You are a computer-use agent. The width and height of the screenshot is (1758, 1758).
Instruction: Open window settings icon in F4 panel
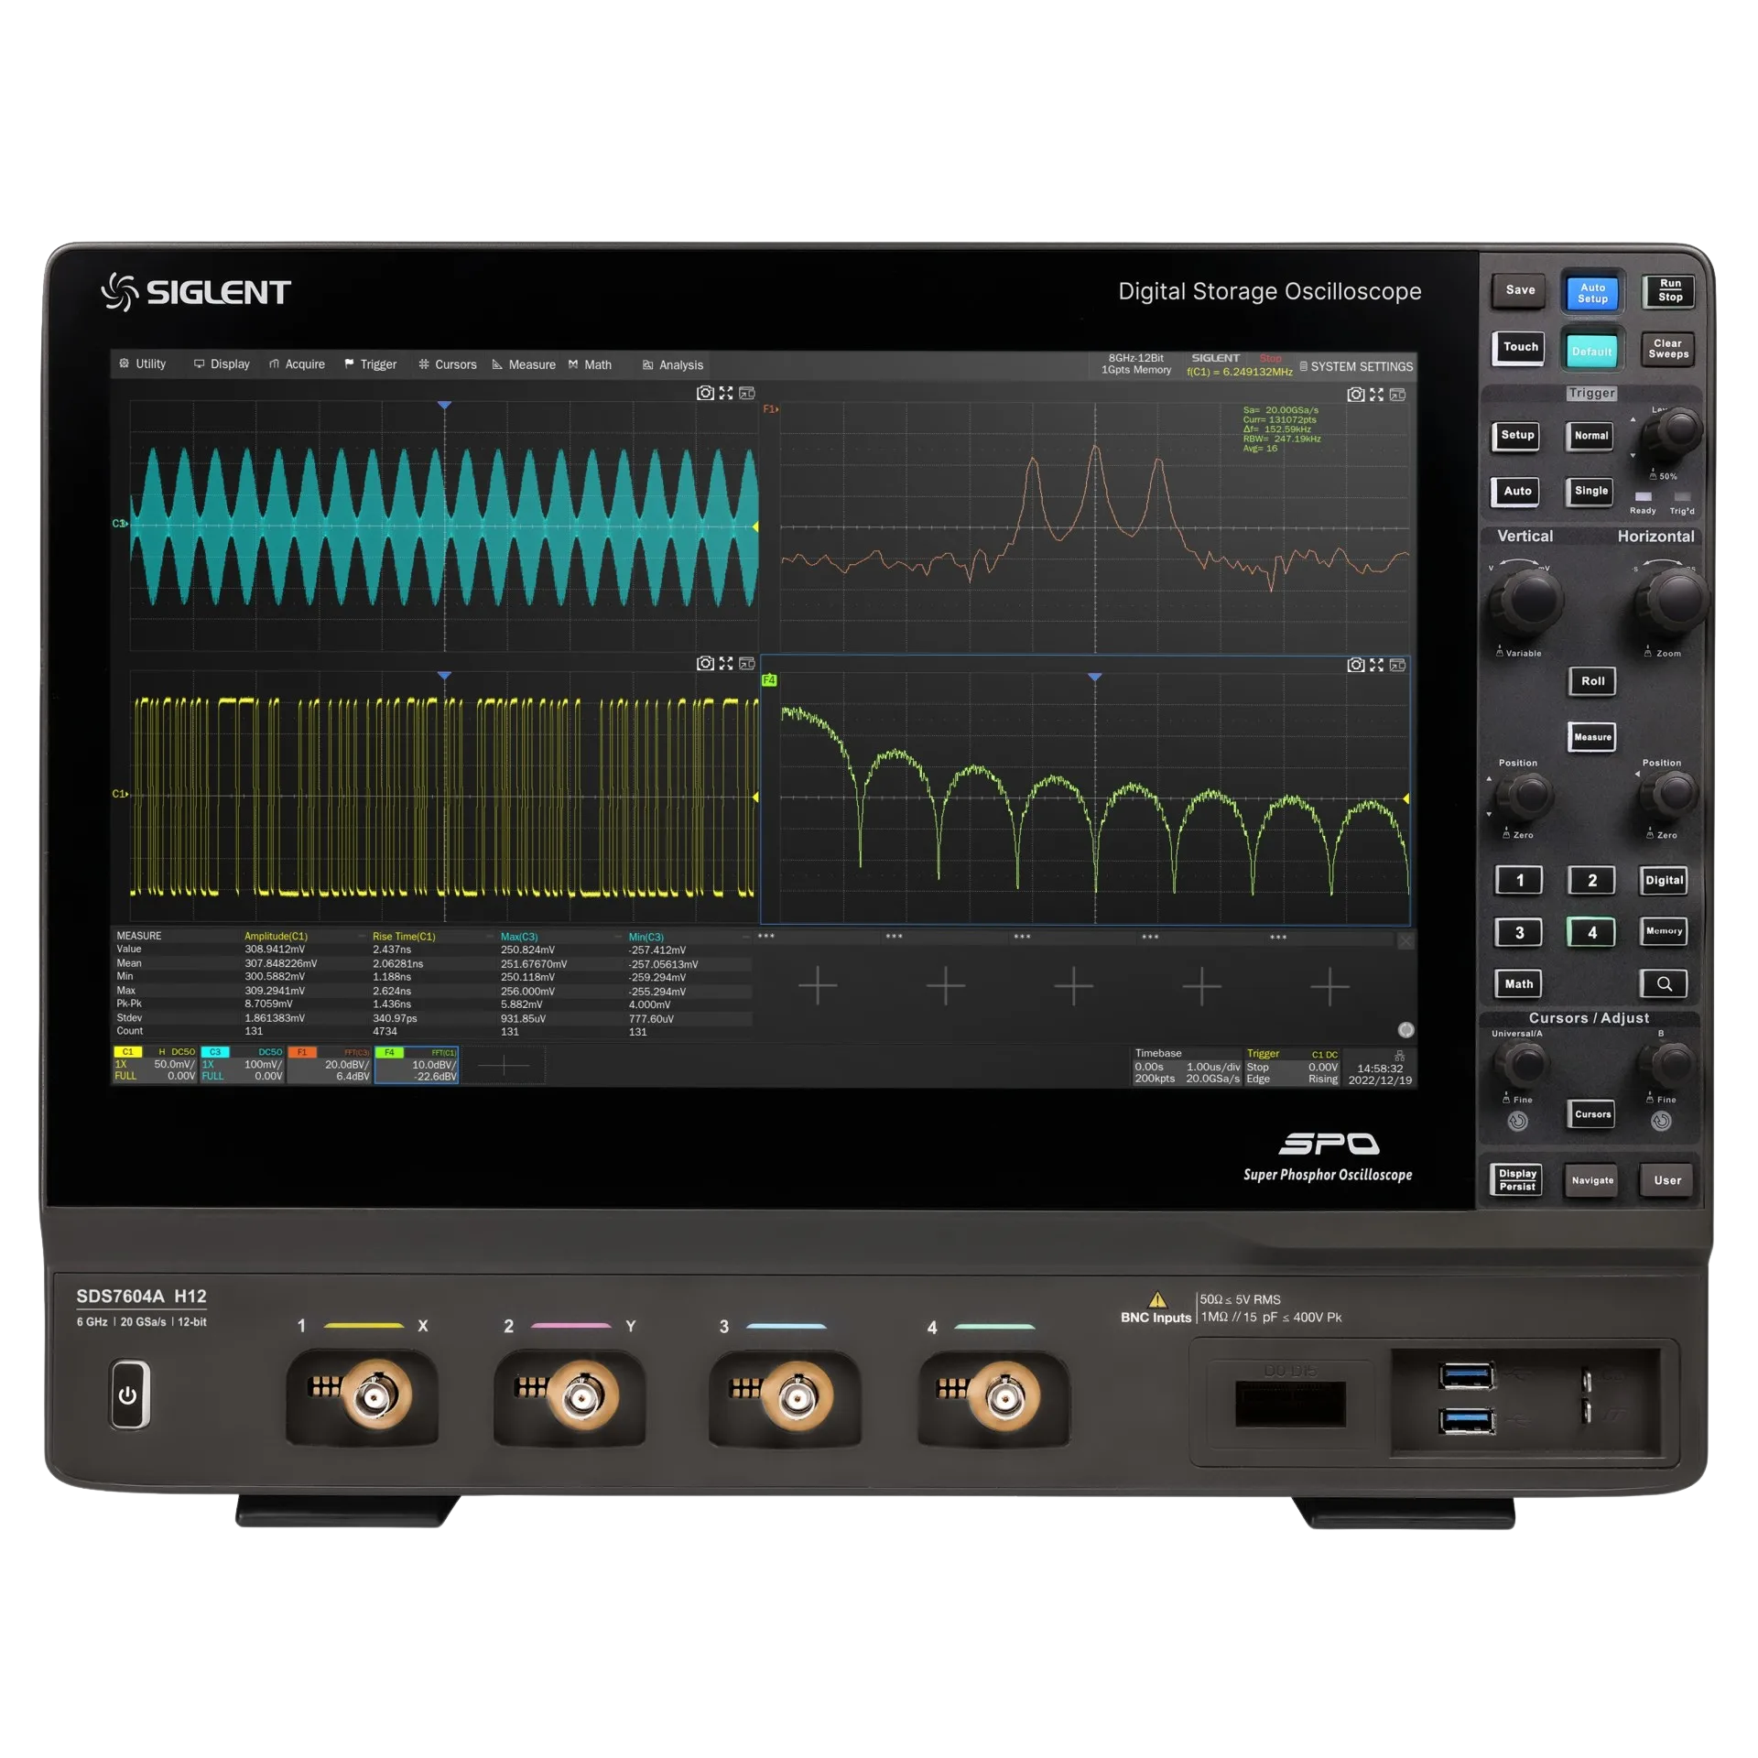coord(1397,665)
